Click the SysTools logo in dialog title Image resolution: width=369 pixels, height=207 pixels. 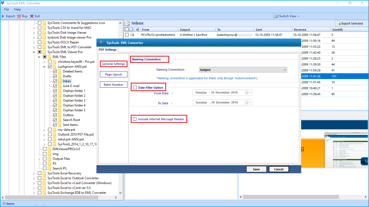[101, 43]
